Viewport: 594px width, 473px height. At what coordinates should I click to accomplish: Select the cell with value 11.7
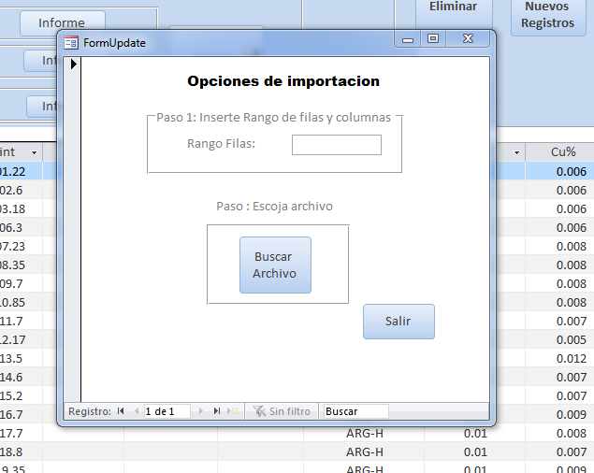tap(21, 322)
